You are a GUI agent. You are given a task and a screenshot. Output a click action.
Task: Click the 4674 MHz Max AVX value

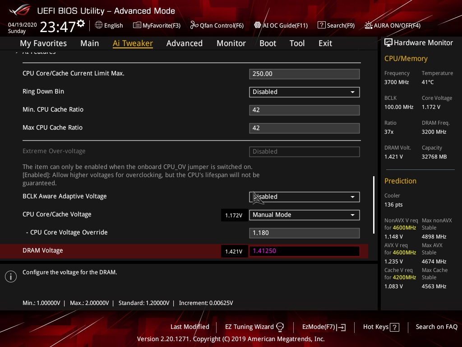(x=434, y=262)
